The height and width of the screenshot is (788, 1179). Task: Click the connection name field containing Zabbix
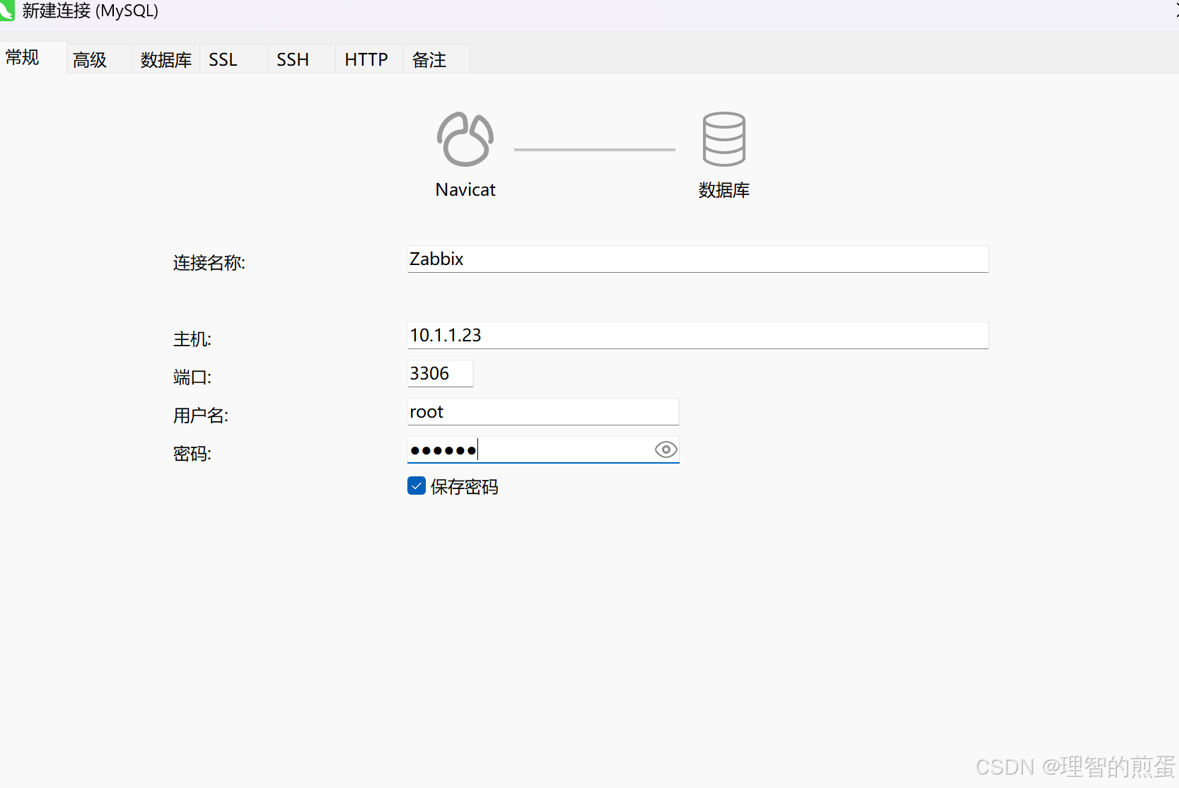click(698, 259)
